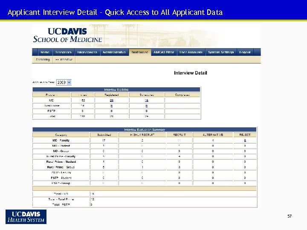Open the MD Registered count link 20
The image size is (307, 230).
[x=111, y=101]
